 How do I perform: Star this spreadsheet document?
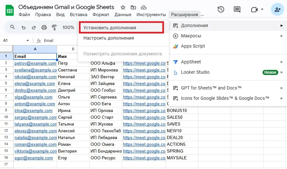tap(123, 7)
